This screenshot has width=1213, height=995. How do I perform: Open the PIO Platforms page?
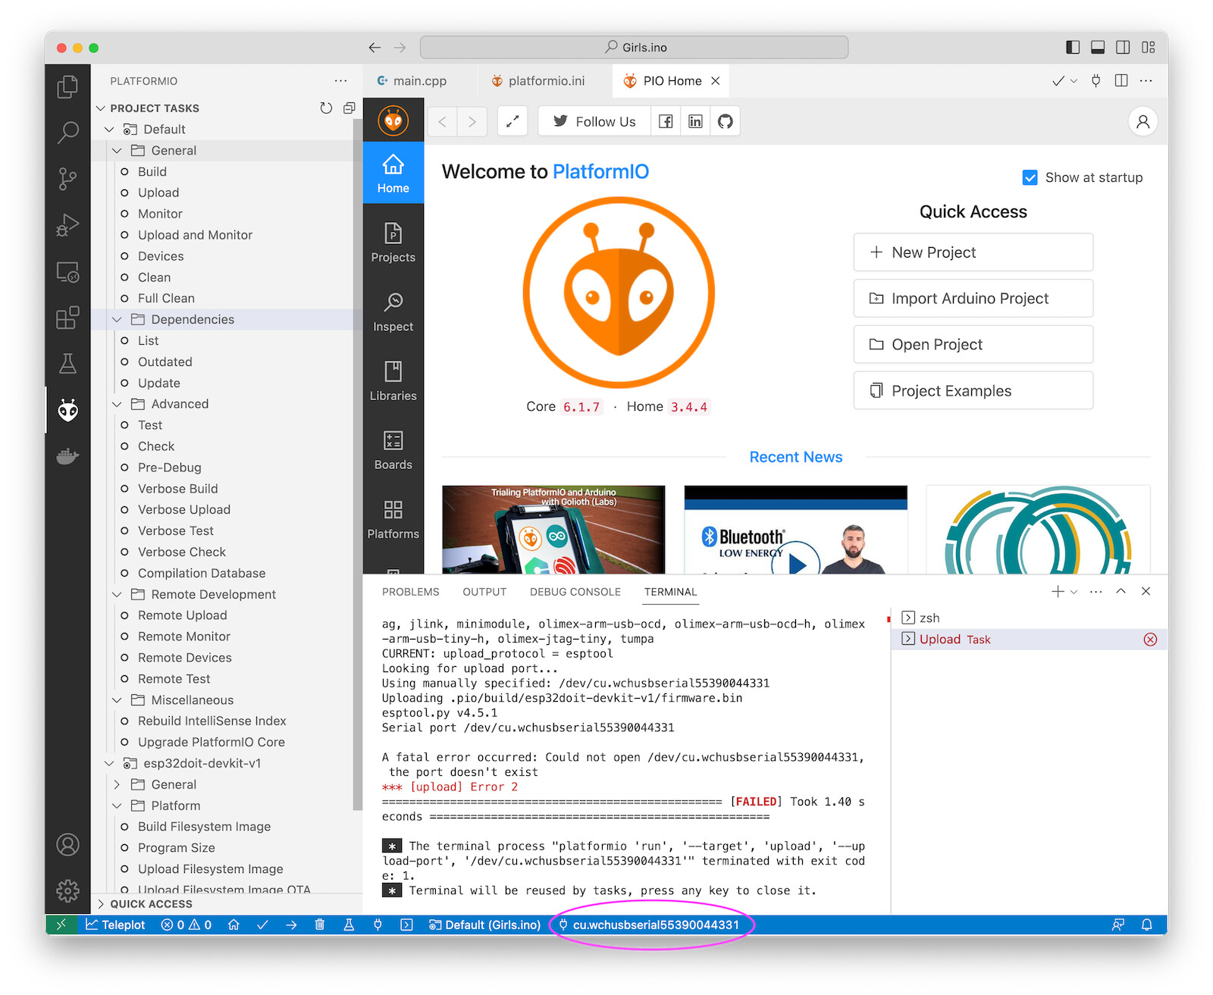click(x=393, y=519)
